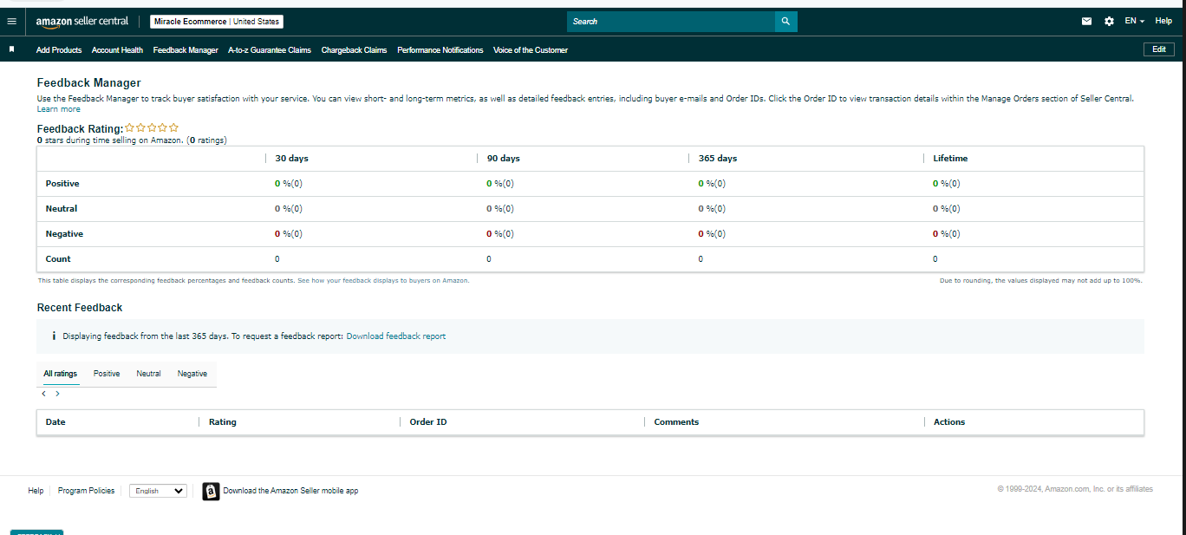Click the Positive row label
Screen dimensions: 1186x535
tap(62, 184)
